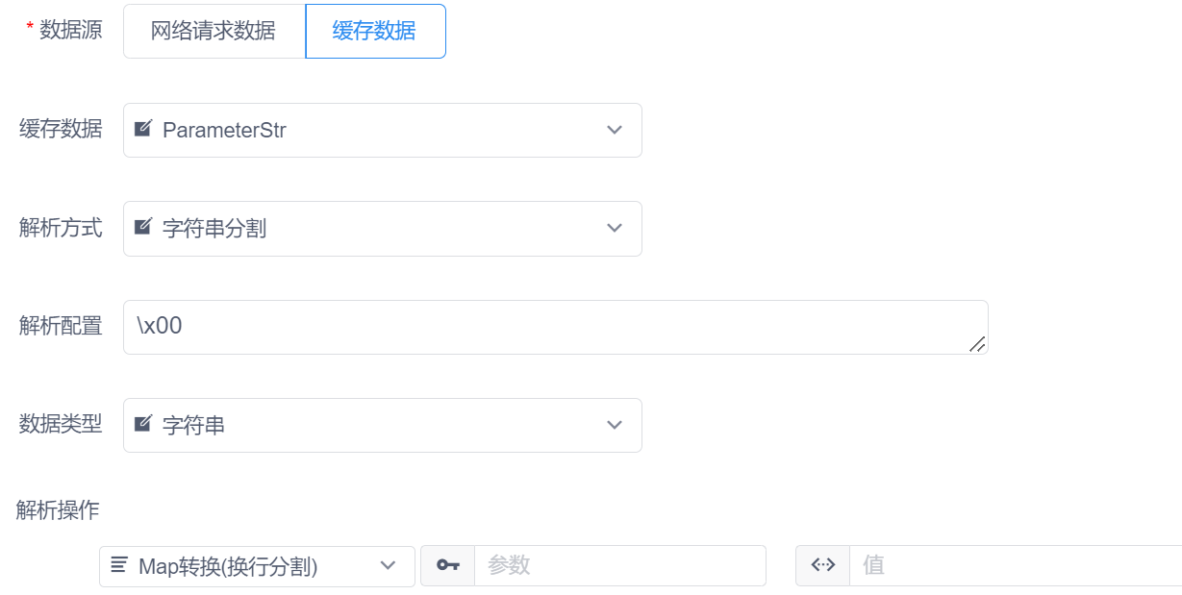Select the 缓存数据 data source option
1182x595 pixels.
[x=374, y=31]
